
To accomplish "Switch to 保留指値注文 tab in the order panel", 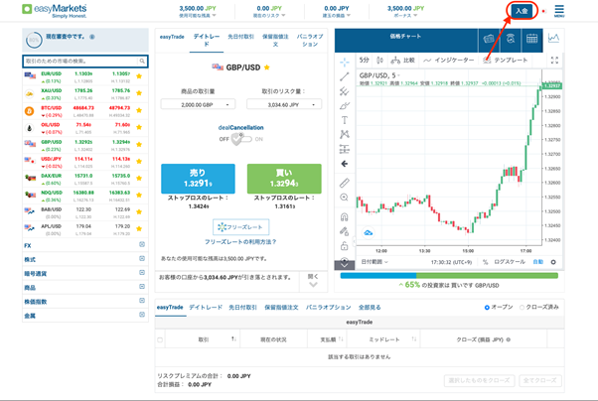I will (275, 40).
